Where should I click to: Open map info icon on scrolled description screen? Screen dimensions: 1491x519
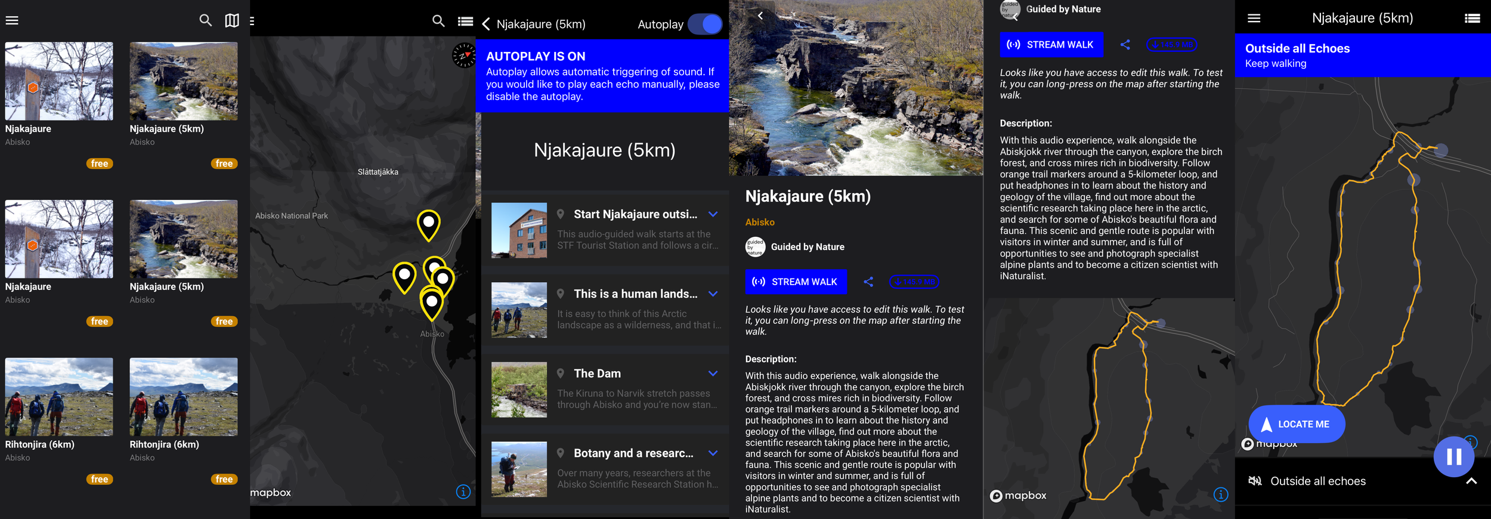1221,495
